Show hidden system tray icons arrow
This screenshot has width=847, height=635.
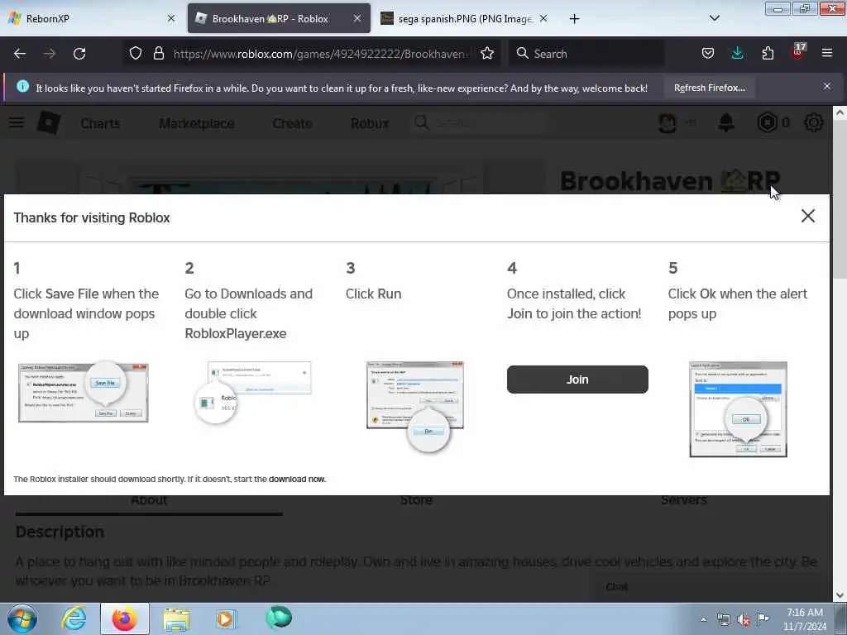tap(703, 619)
